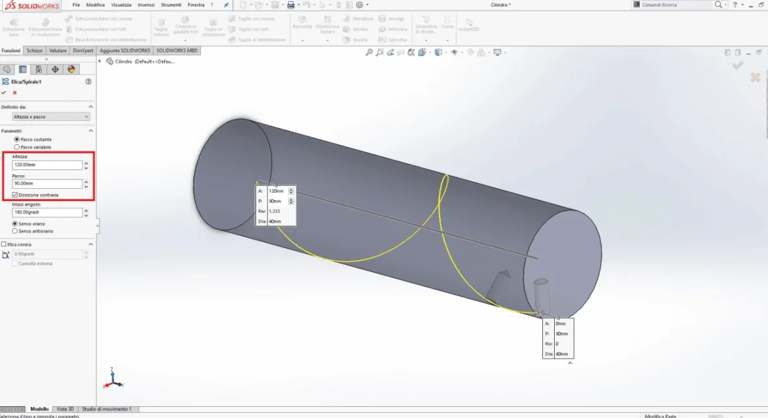This screenshot has width=768, height=418.
Task: Confirm the helix with green checkmark
Action: [x=4, y=92]
